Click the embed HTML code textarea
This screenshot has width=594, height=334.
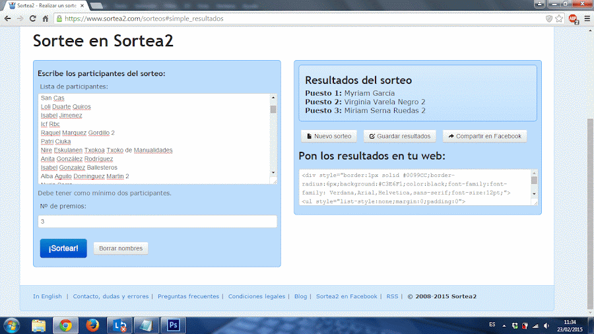(415, 187)
